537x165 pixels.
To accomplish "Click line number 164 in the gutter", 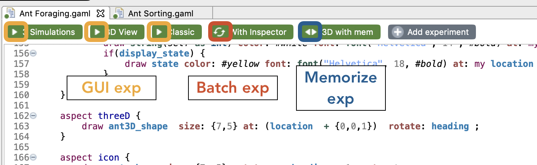I will click(x=22, y=137).
